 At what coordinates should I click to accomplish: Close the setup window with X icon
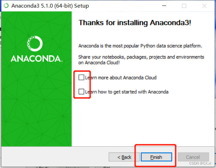click(204, 6)
